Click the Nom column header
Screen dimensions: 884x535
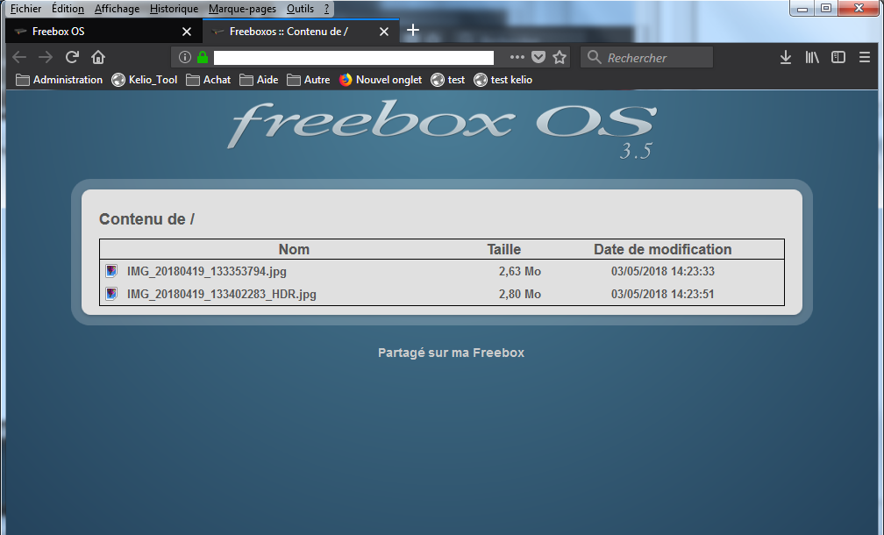click(294, 249)
